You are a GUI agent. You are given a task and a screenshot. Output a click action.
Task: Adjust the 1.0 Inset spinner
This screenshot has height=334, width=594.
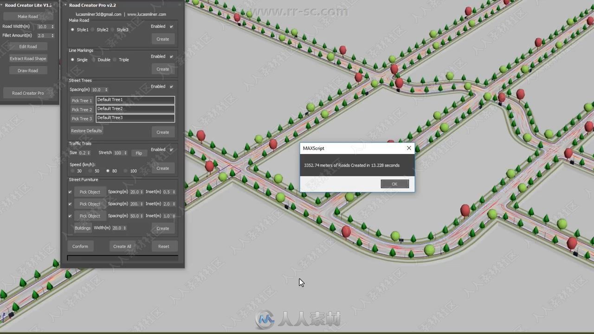[174, 216]
